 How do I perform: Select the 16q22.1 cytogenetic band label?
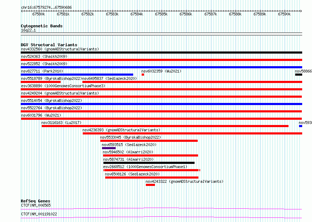[x=28, y=30]
